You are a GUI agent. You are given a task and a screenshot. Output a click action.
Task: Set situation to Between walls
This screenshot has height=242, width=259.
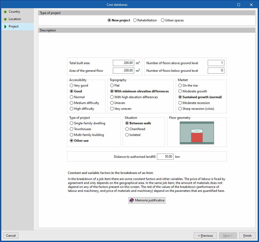[x=138, y=123]
